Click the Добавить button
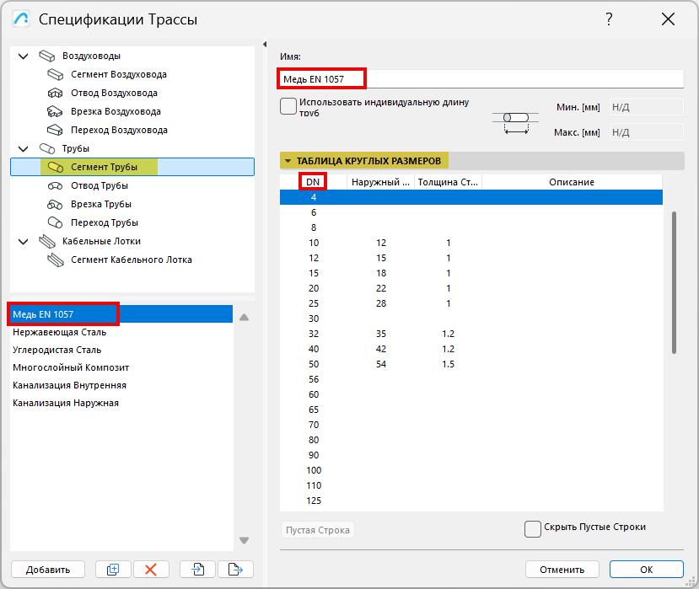 48,570
